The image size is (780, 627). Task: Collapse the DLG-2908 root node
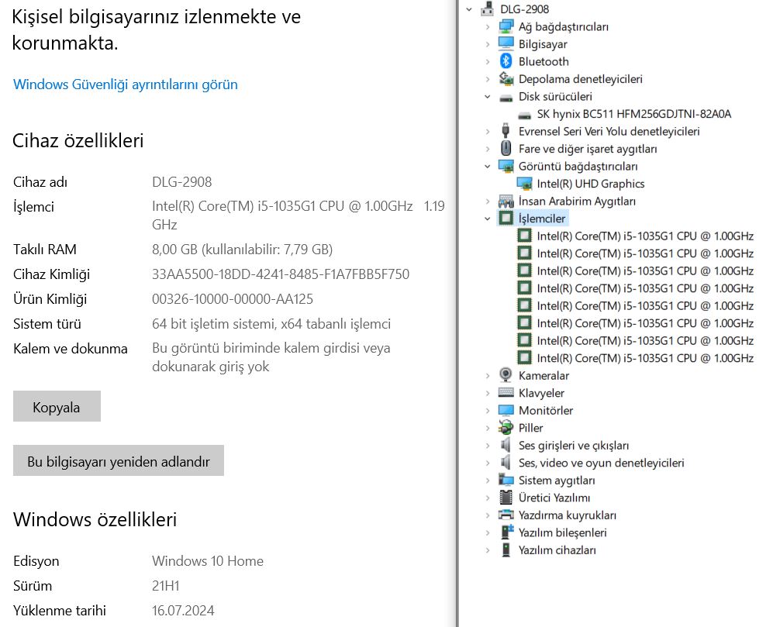469,9
